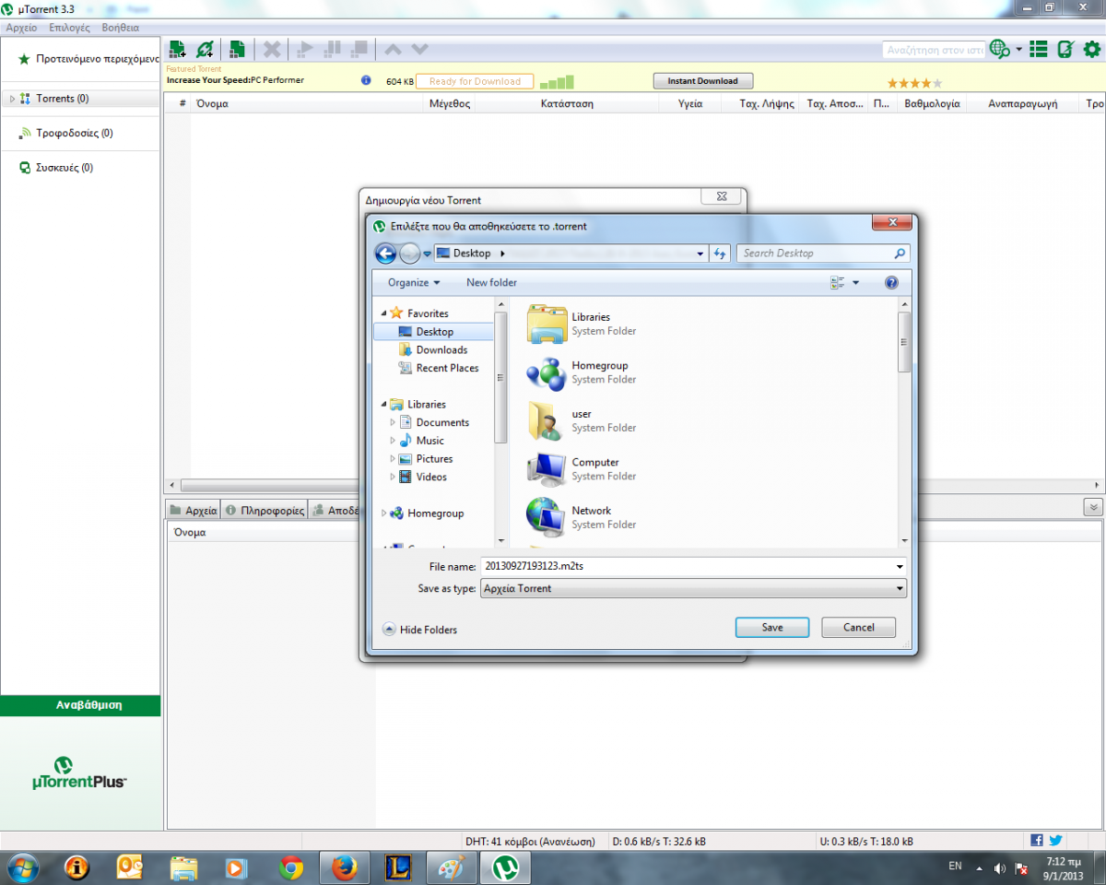The width and height of the screenshot is (1106, 885).
Task: Click the Cancel button
Action: click(x=858, y=627)
